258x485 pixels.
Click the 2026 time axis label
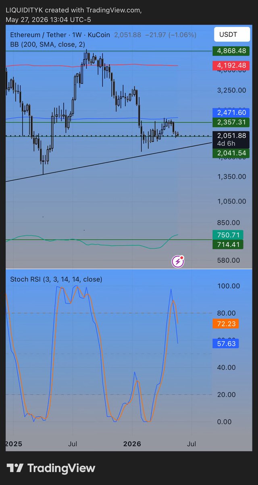132,444
